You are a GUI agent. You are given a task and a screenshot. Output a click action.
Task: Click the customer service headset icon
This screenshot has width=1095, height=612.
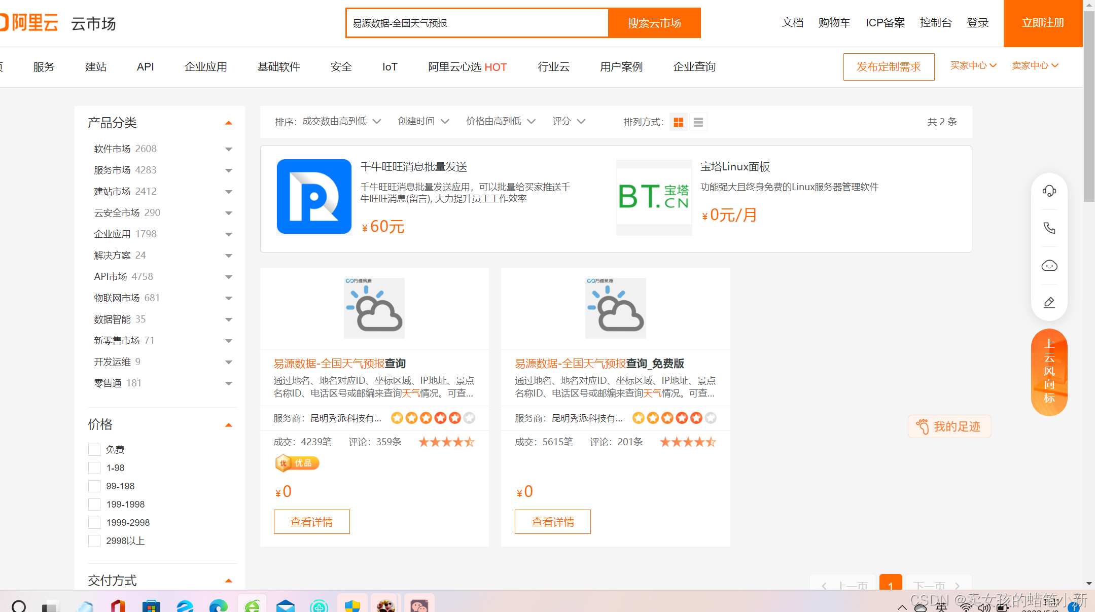tap(1049, 191)
